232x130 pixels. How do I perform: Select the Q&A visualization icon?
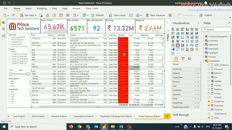[x=178, y=49]
